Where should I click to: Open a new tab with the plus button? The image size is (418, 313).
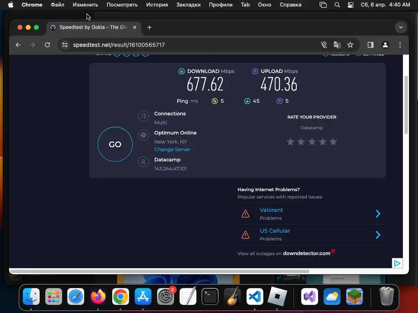pos(149,27)
